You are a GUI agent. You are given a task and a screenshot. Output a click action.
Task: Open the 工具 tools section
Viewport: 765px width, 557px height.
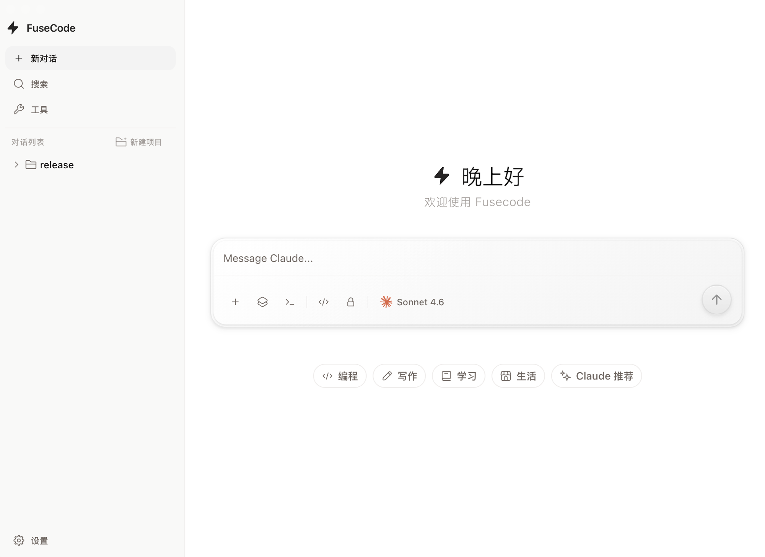(39, 109)
